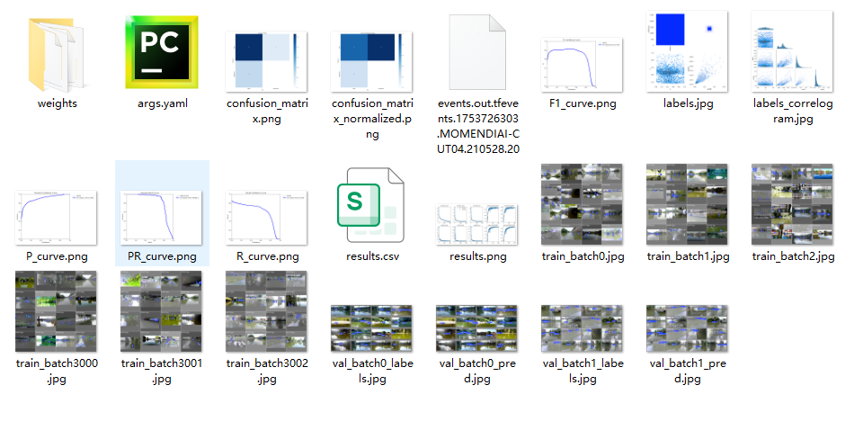The height and width of the screenshot is (448, 845).
Task: Click the 'labels.jpg' file name
Action: pos(689,103)
